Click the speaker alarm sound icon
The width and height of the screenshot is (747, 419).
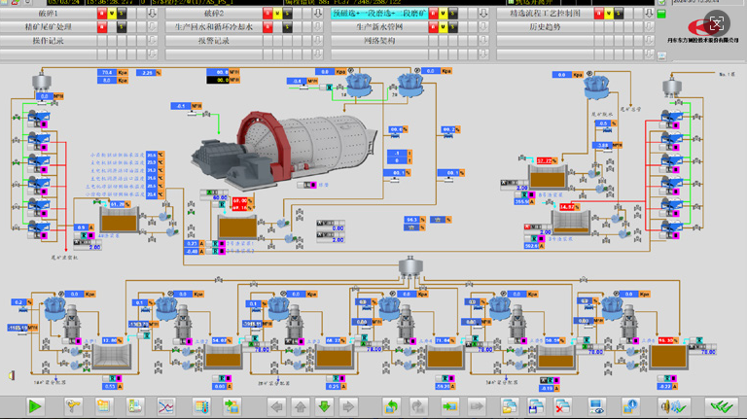(12, 374)
